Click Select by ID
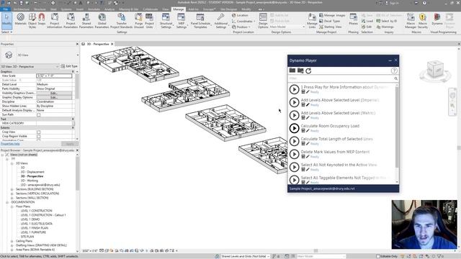 point(387,21)
